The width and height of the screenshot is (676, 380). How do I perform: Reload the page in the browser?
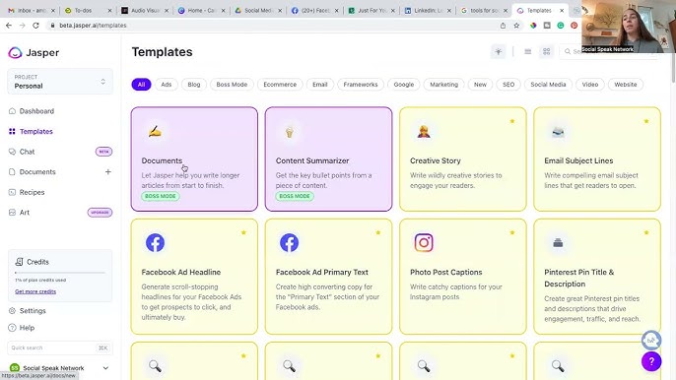tap(35, 26)
